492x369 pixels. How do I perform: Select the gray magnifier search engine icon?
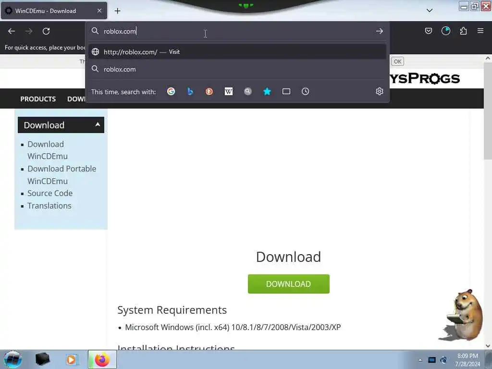pos(248,91)
